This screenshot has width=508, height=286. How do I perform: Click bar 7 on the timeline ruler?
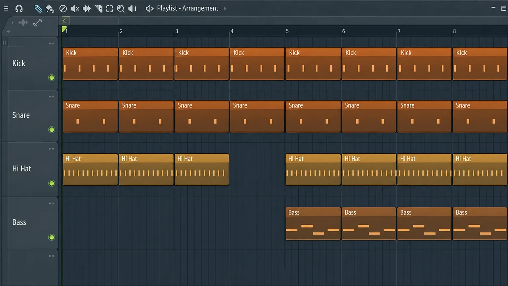(x=399, y=31)
